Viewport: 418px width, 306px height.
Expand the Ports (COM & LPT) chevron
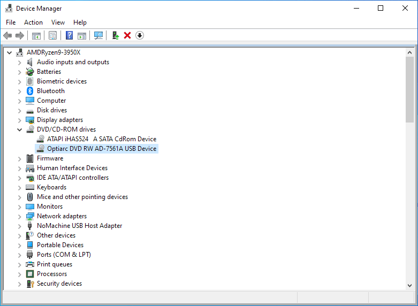point(19,255)
